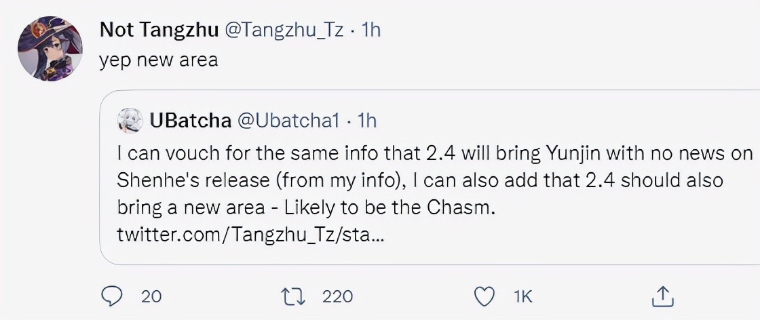Screen dimensions: 760x320
Task: Open UBatcha's small profile avatar
Action: (x=129, y=121)
